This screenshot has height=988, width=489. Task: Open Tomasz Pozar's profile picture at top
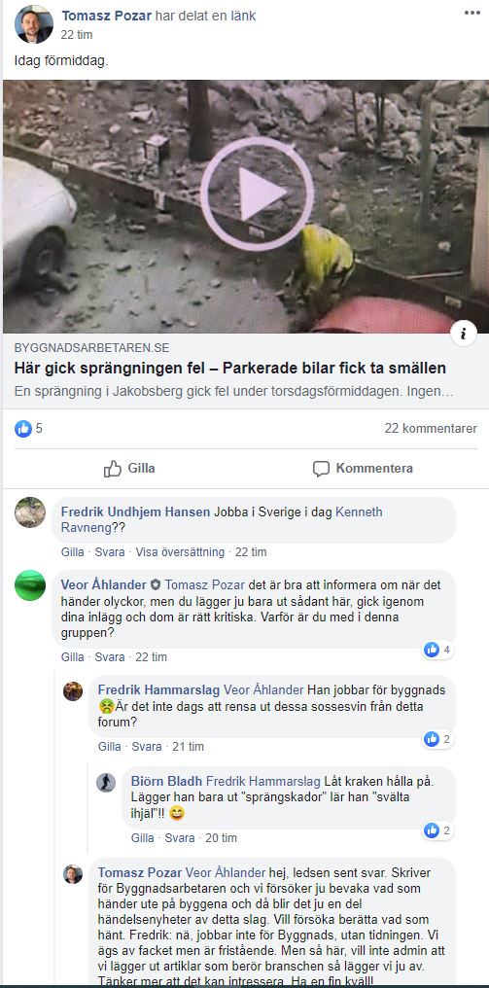(x=34, y=24)
